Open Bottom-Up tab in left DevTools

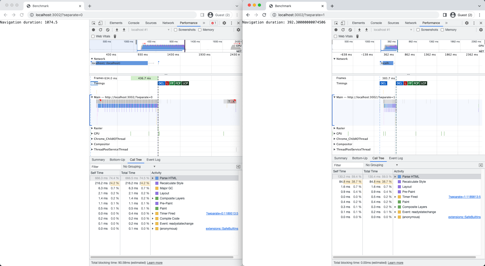tap(117, 160)
